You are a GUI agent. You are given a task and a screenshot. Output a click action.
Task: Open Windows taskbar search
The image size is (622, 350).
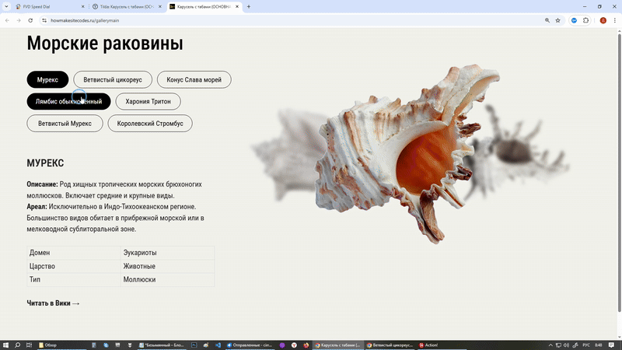pos(17,345)
